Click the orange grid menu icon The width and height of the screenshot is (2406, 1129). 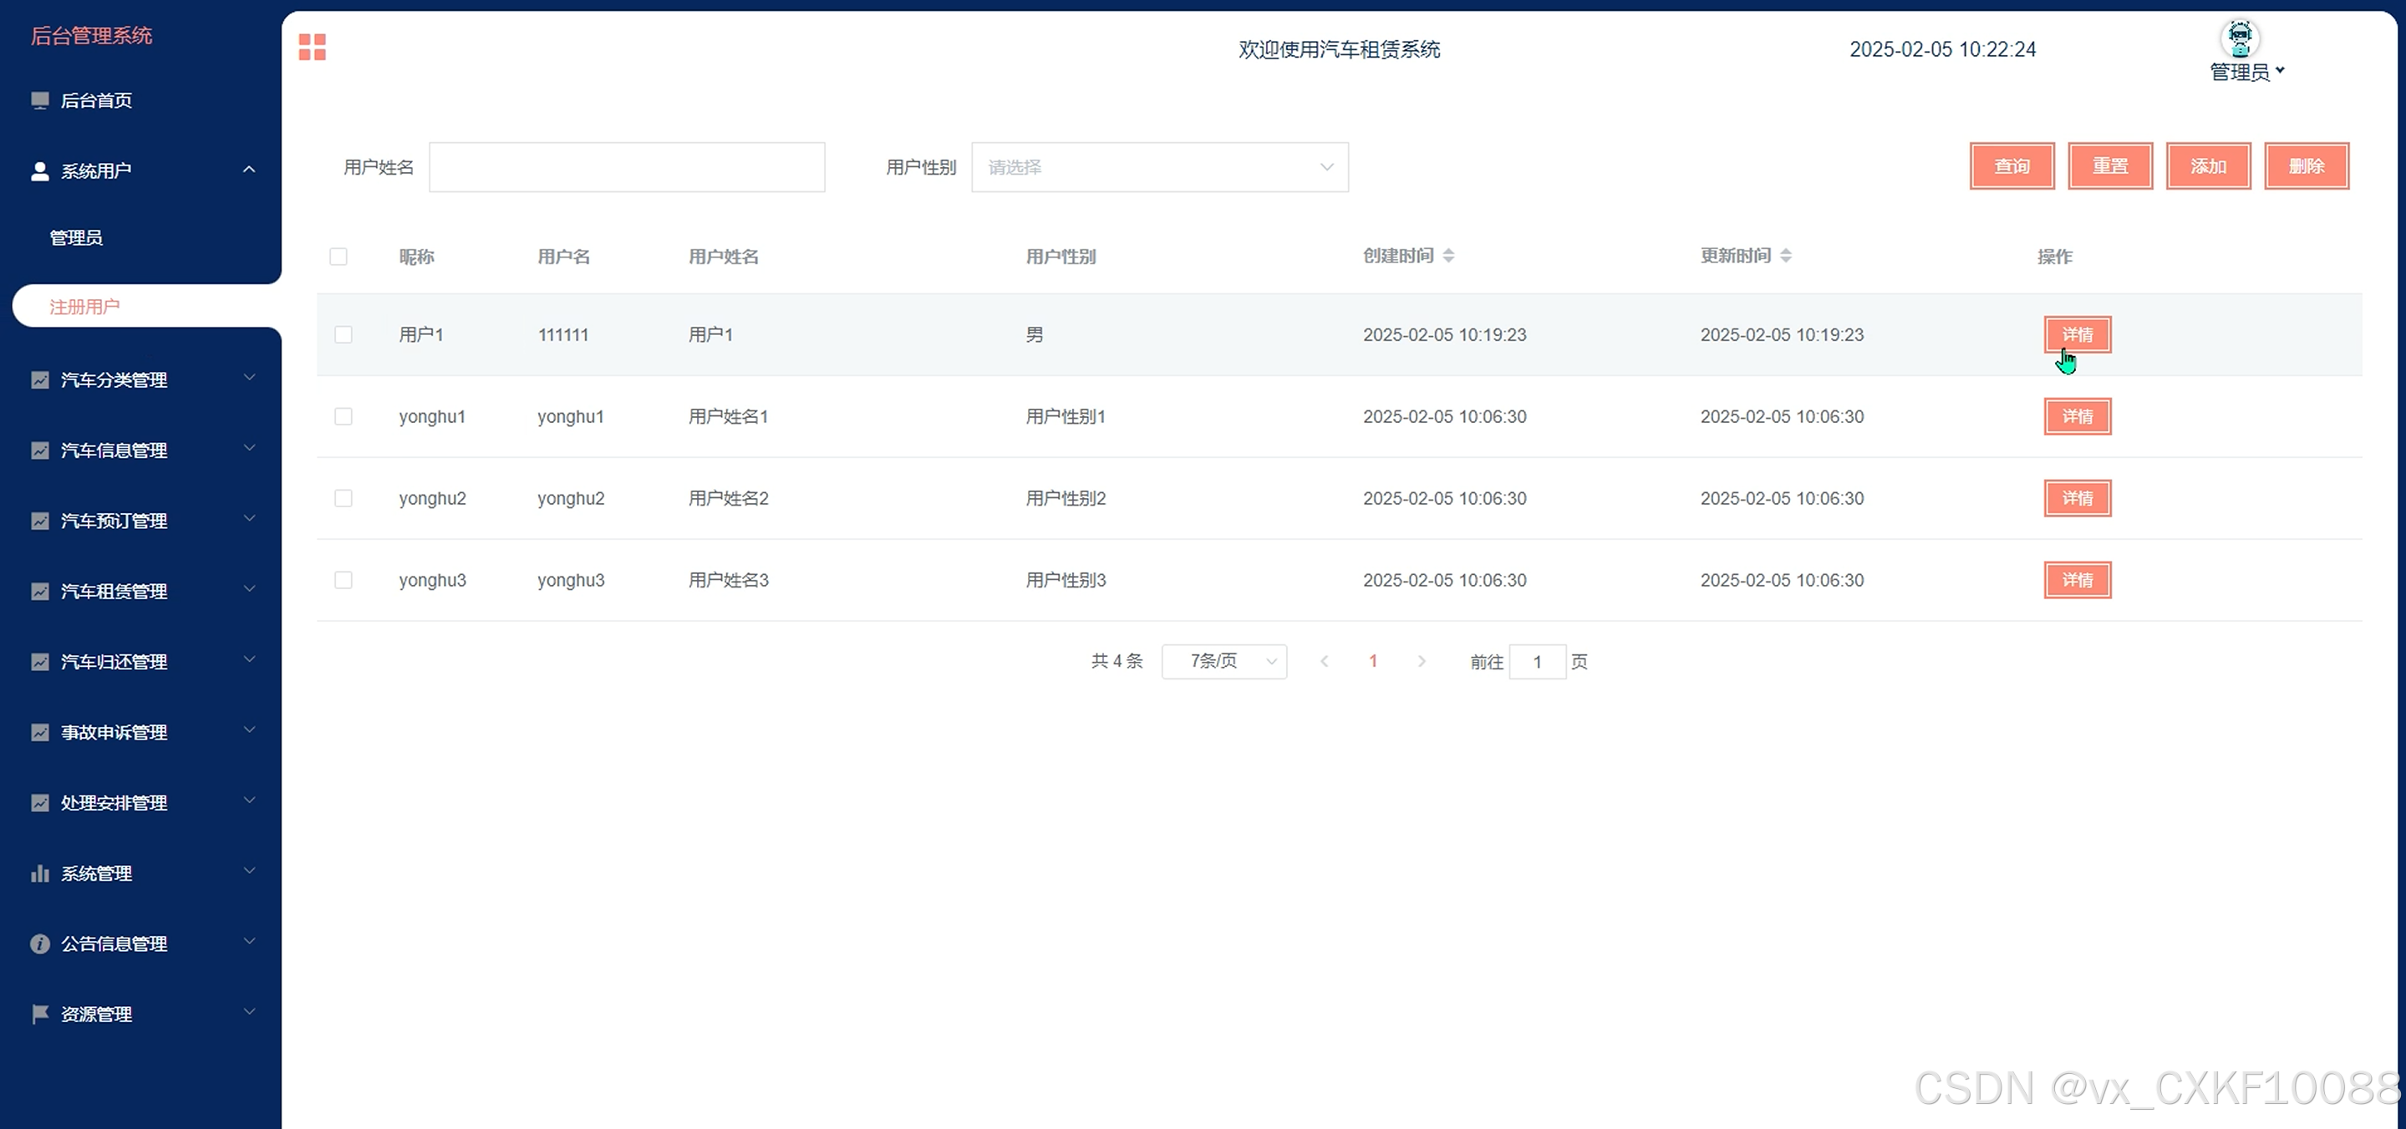(312, 47)
